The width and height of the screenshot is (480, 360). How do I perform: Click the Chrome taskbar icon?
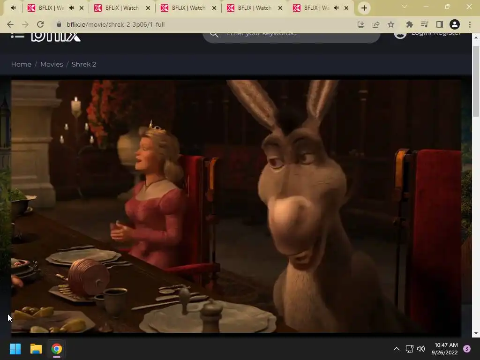pyautogui.click(x=56, y=349)
